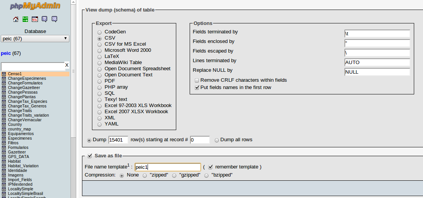Click the table icon next to Habitat
Image resolution: width=423 pixels, height=198 pixels.
coord(4,161)
